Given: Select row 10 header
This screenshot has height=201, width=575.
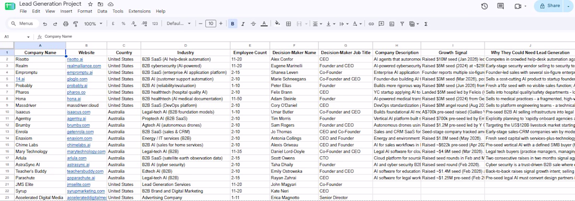Looking at the screenshot, I should (7, 112).
